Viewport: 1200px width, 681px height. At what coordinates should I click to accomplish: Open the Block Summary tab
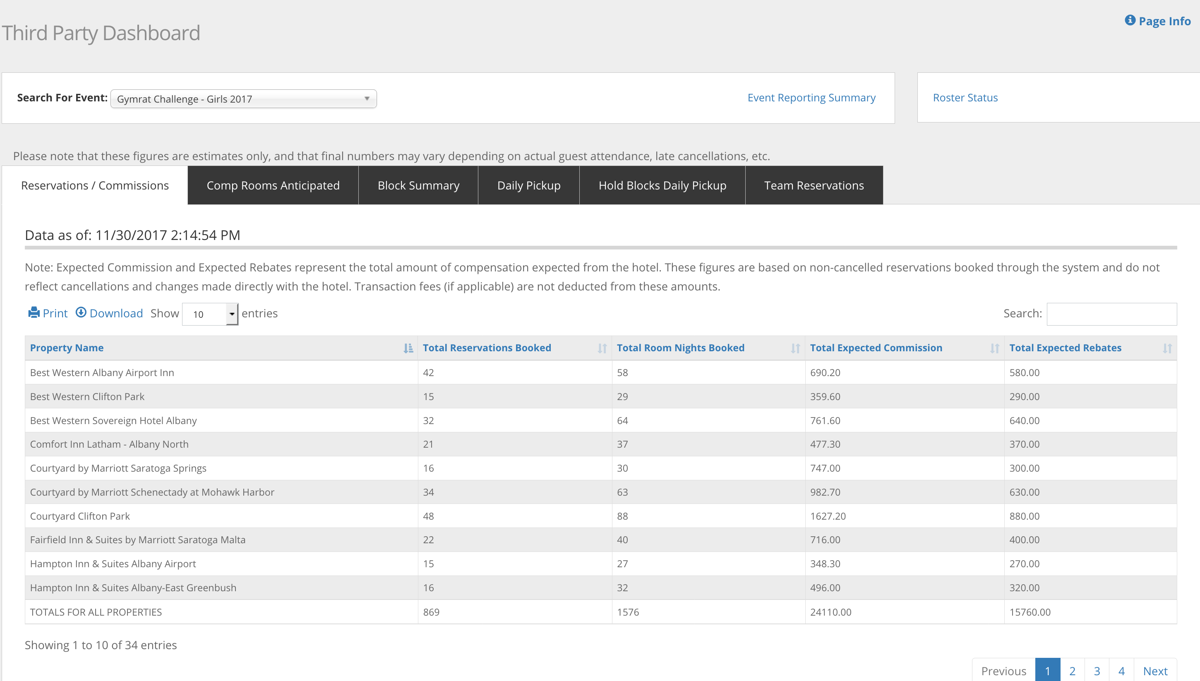click(x=418, y=185)
